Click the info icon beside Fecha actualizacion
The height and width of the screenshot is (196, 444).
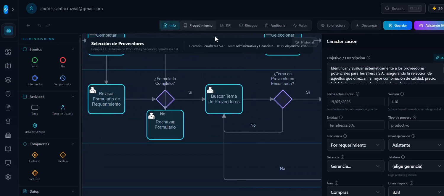coord(358,94)
